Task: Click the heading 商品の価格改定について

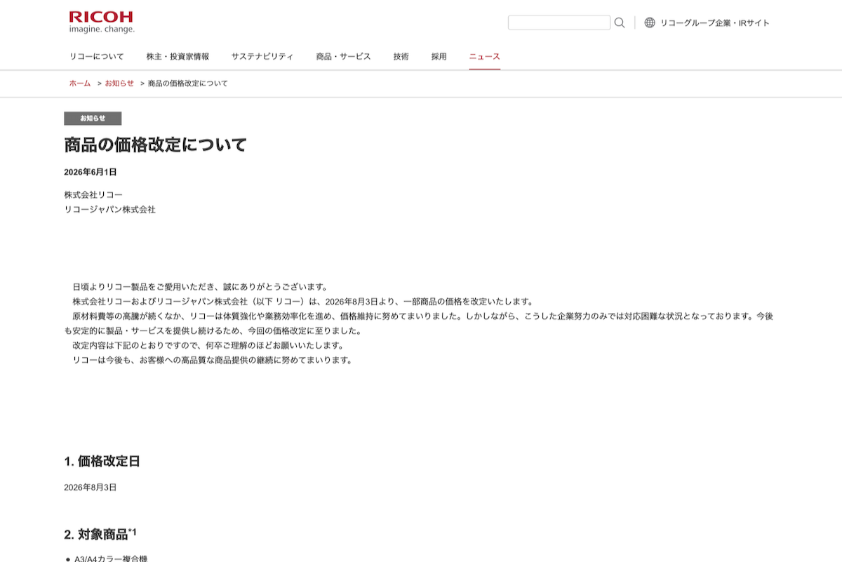Action: click(156, 145)
